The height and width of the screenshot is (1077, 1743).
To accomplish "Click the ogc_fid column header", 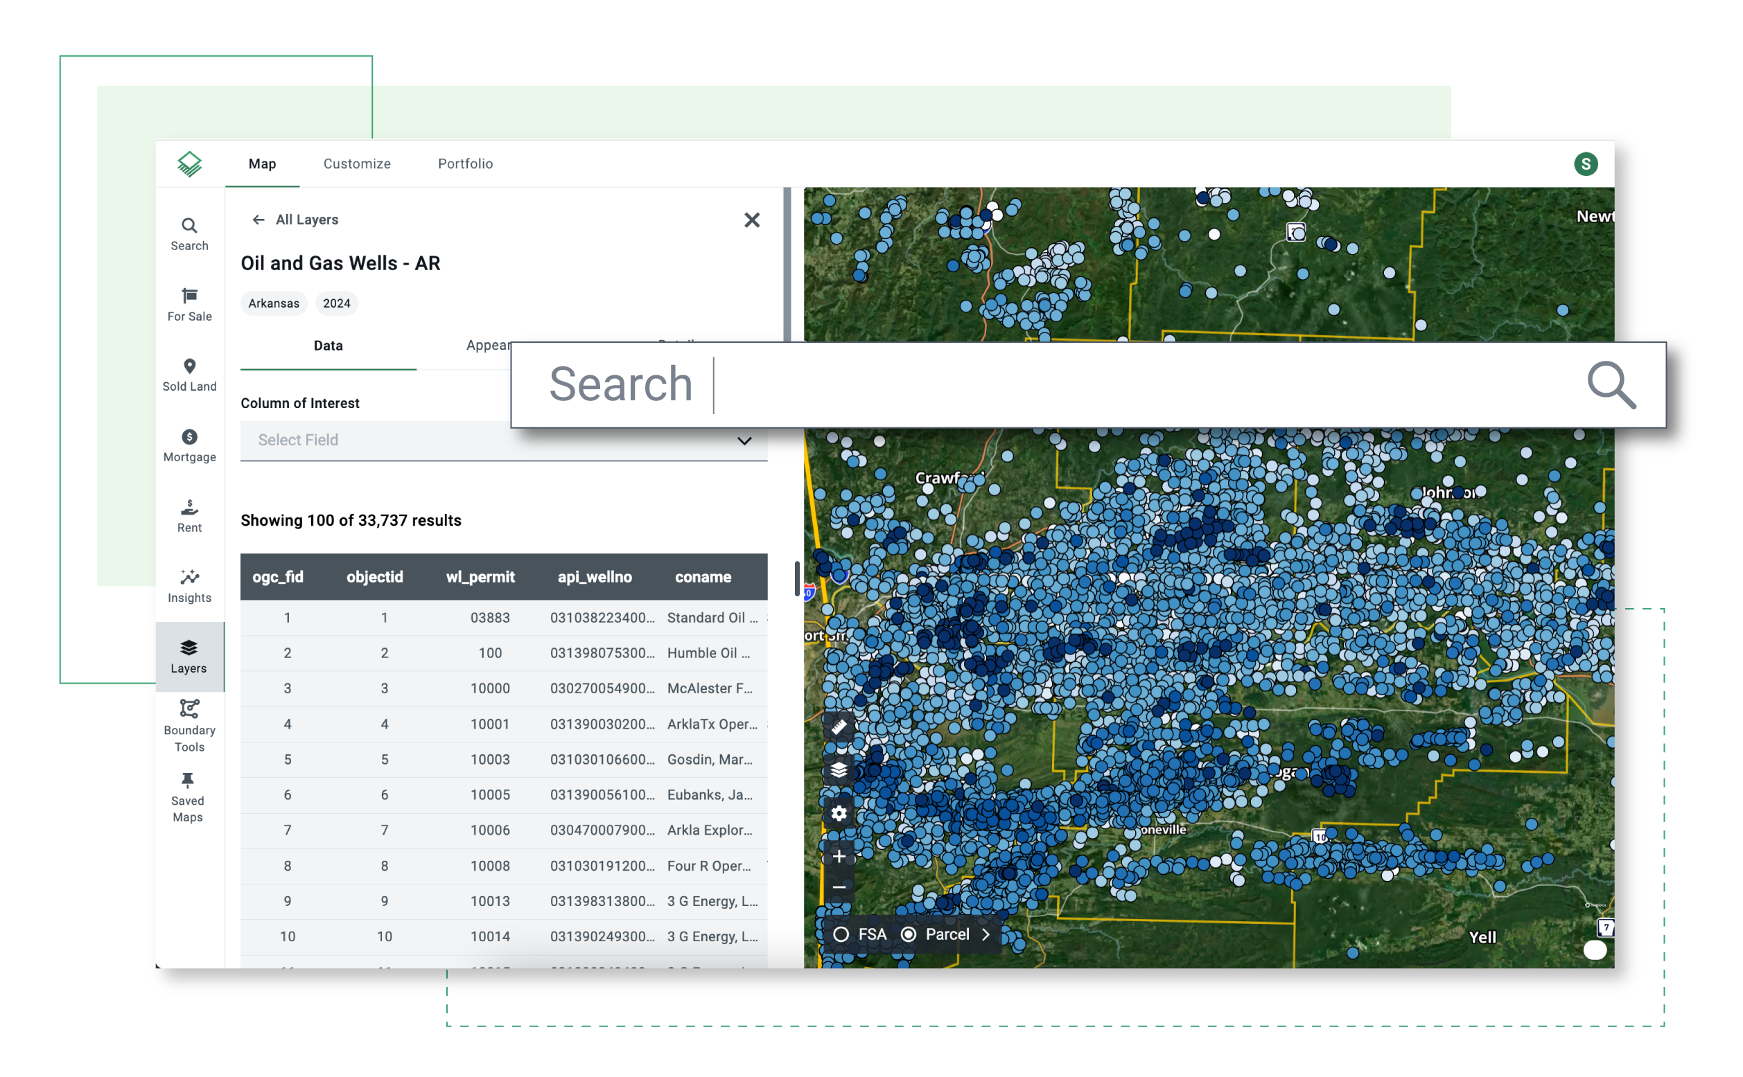I will 278,577.
